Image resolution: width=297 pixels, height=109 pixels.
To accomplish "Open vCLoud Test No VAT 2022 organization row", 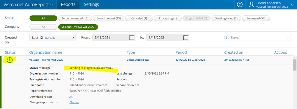I will click(x=46, y=60).
